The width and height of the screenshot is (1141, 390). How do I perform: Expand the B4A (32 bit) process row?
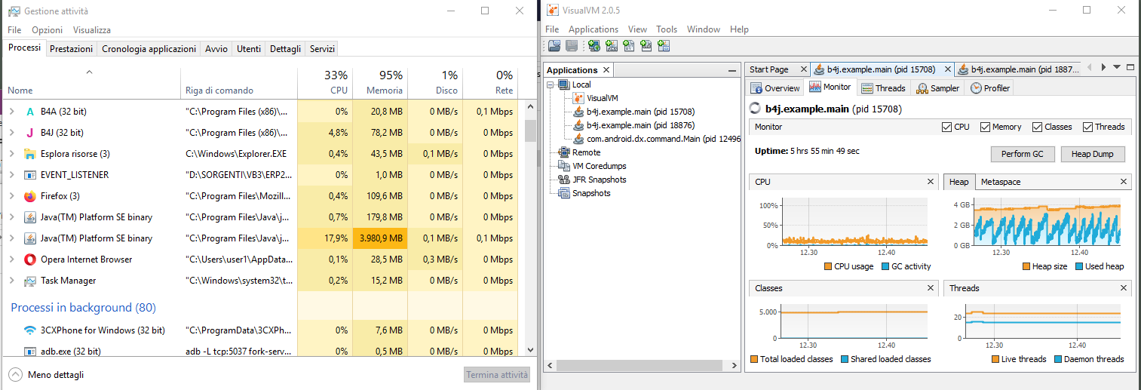pos(11,112)
